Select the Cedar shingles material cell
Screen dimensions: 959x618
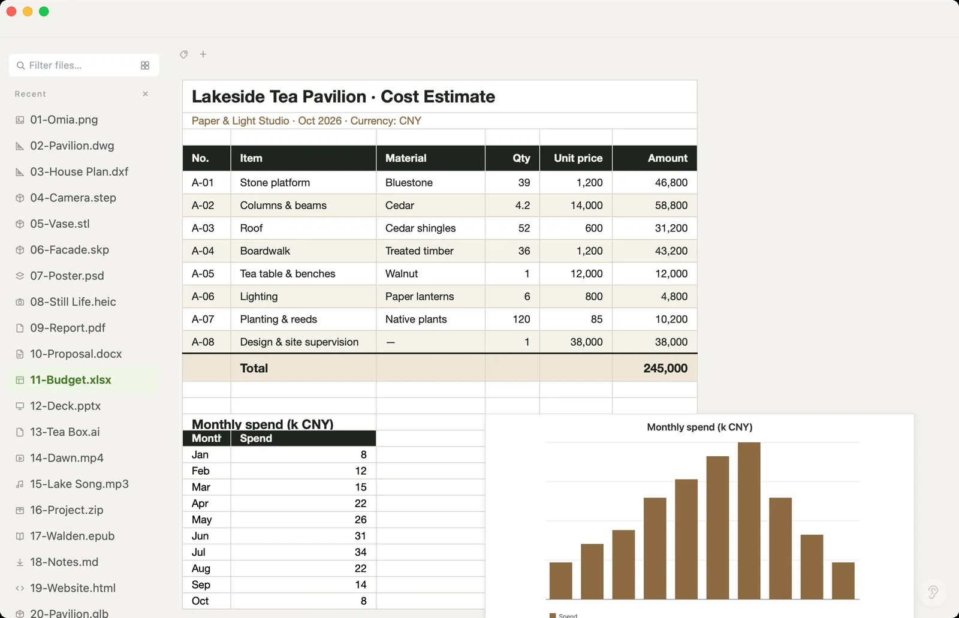tap(430, 228)
